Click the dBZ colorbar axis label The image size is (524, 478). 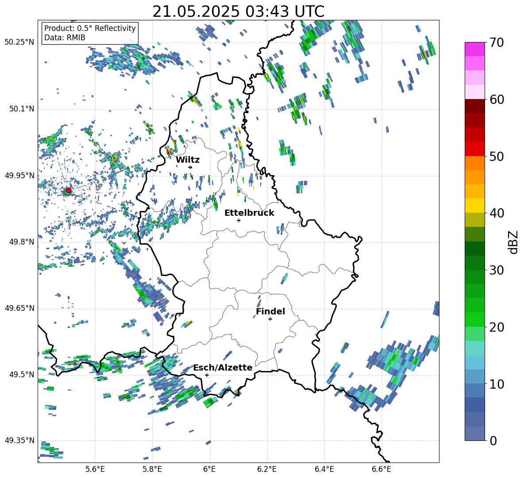pyautogui.click(x=514, y=242)
